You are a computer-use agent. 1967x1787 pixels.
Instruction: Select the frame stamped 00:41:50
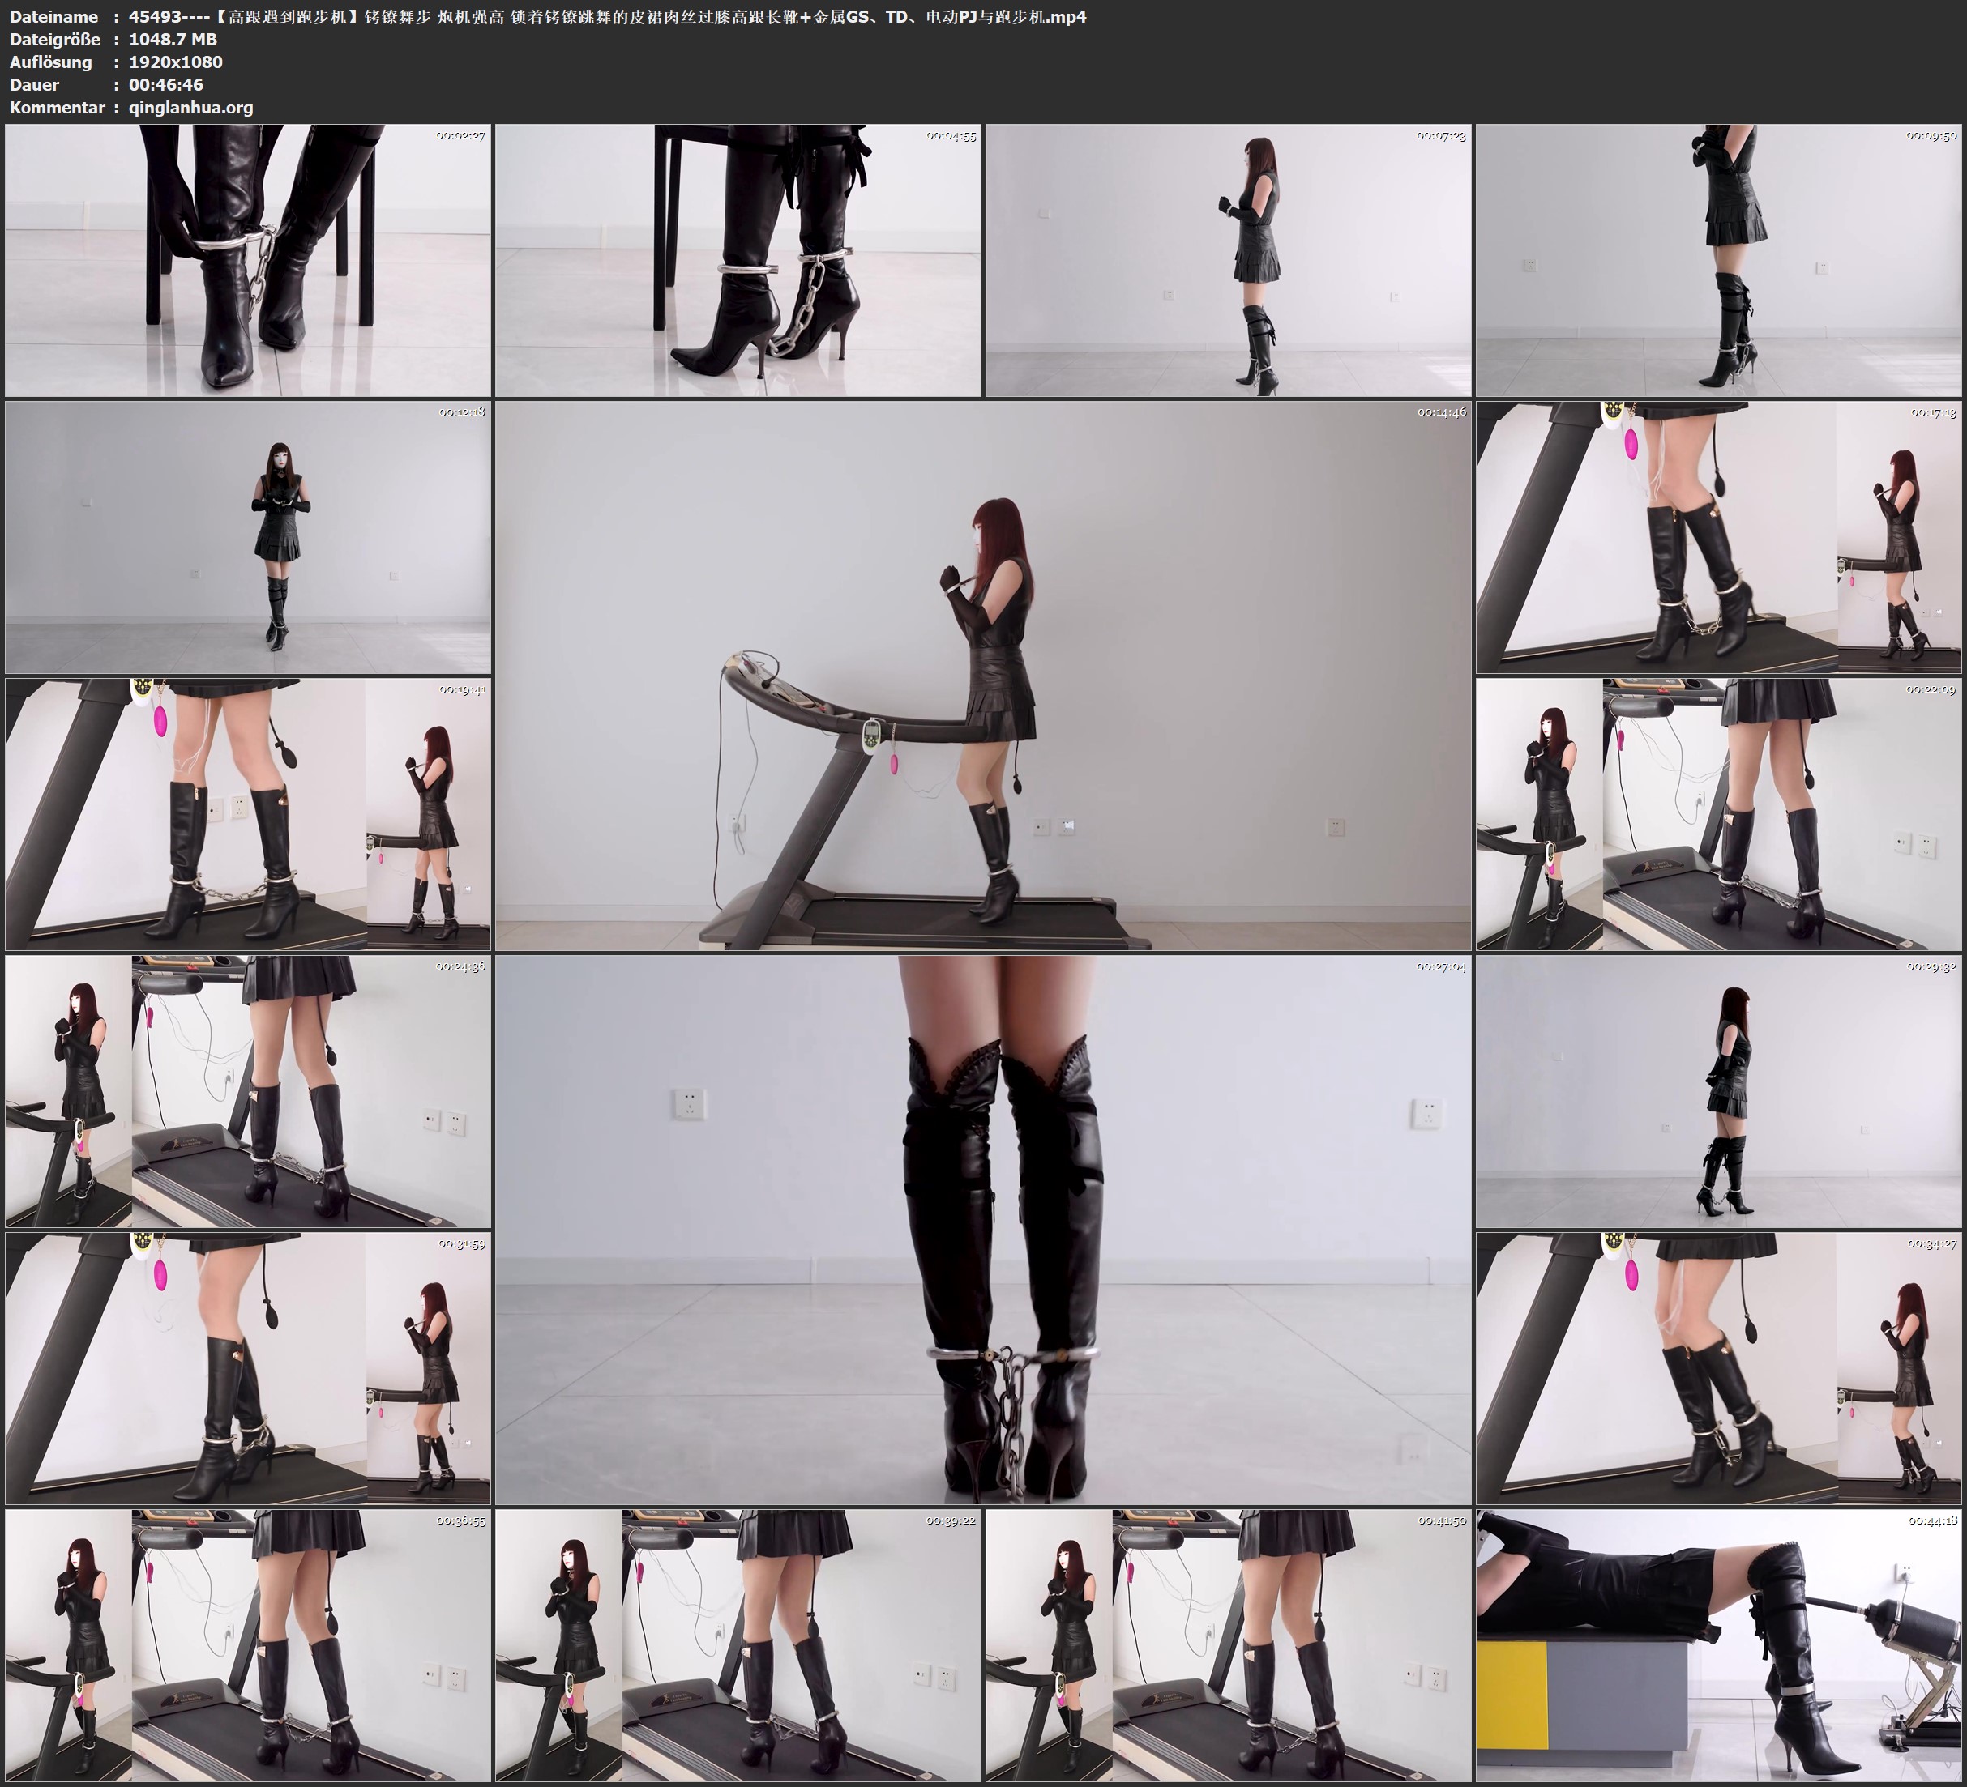[x=1227, y=1644]
